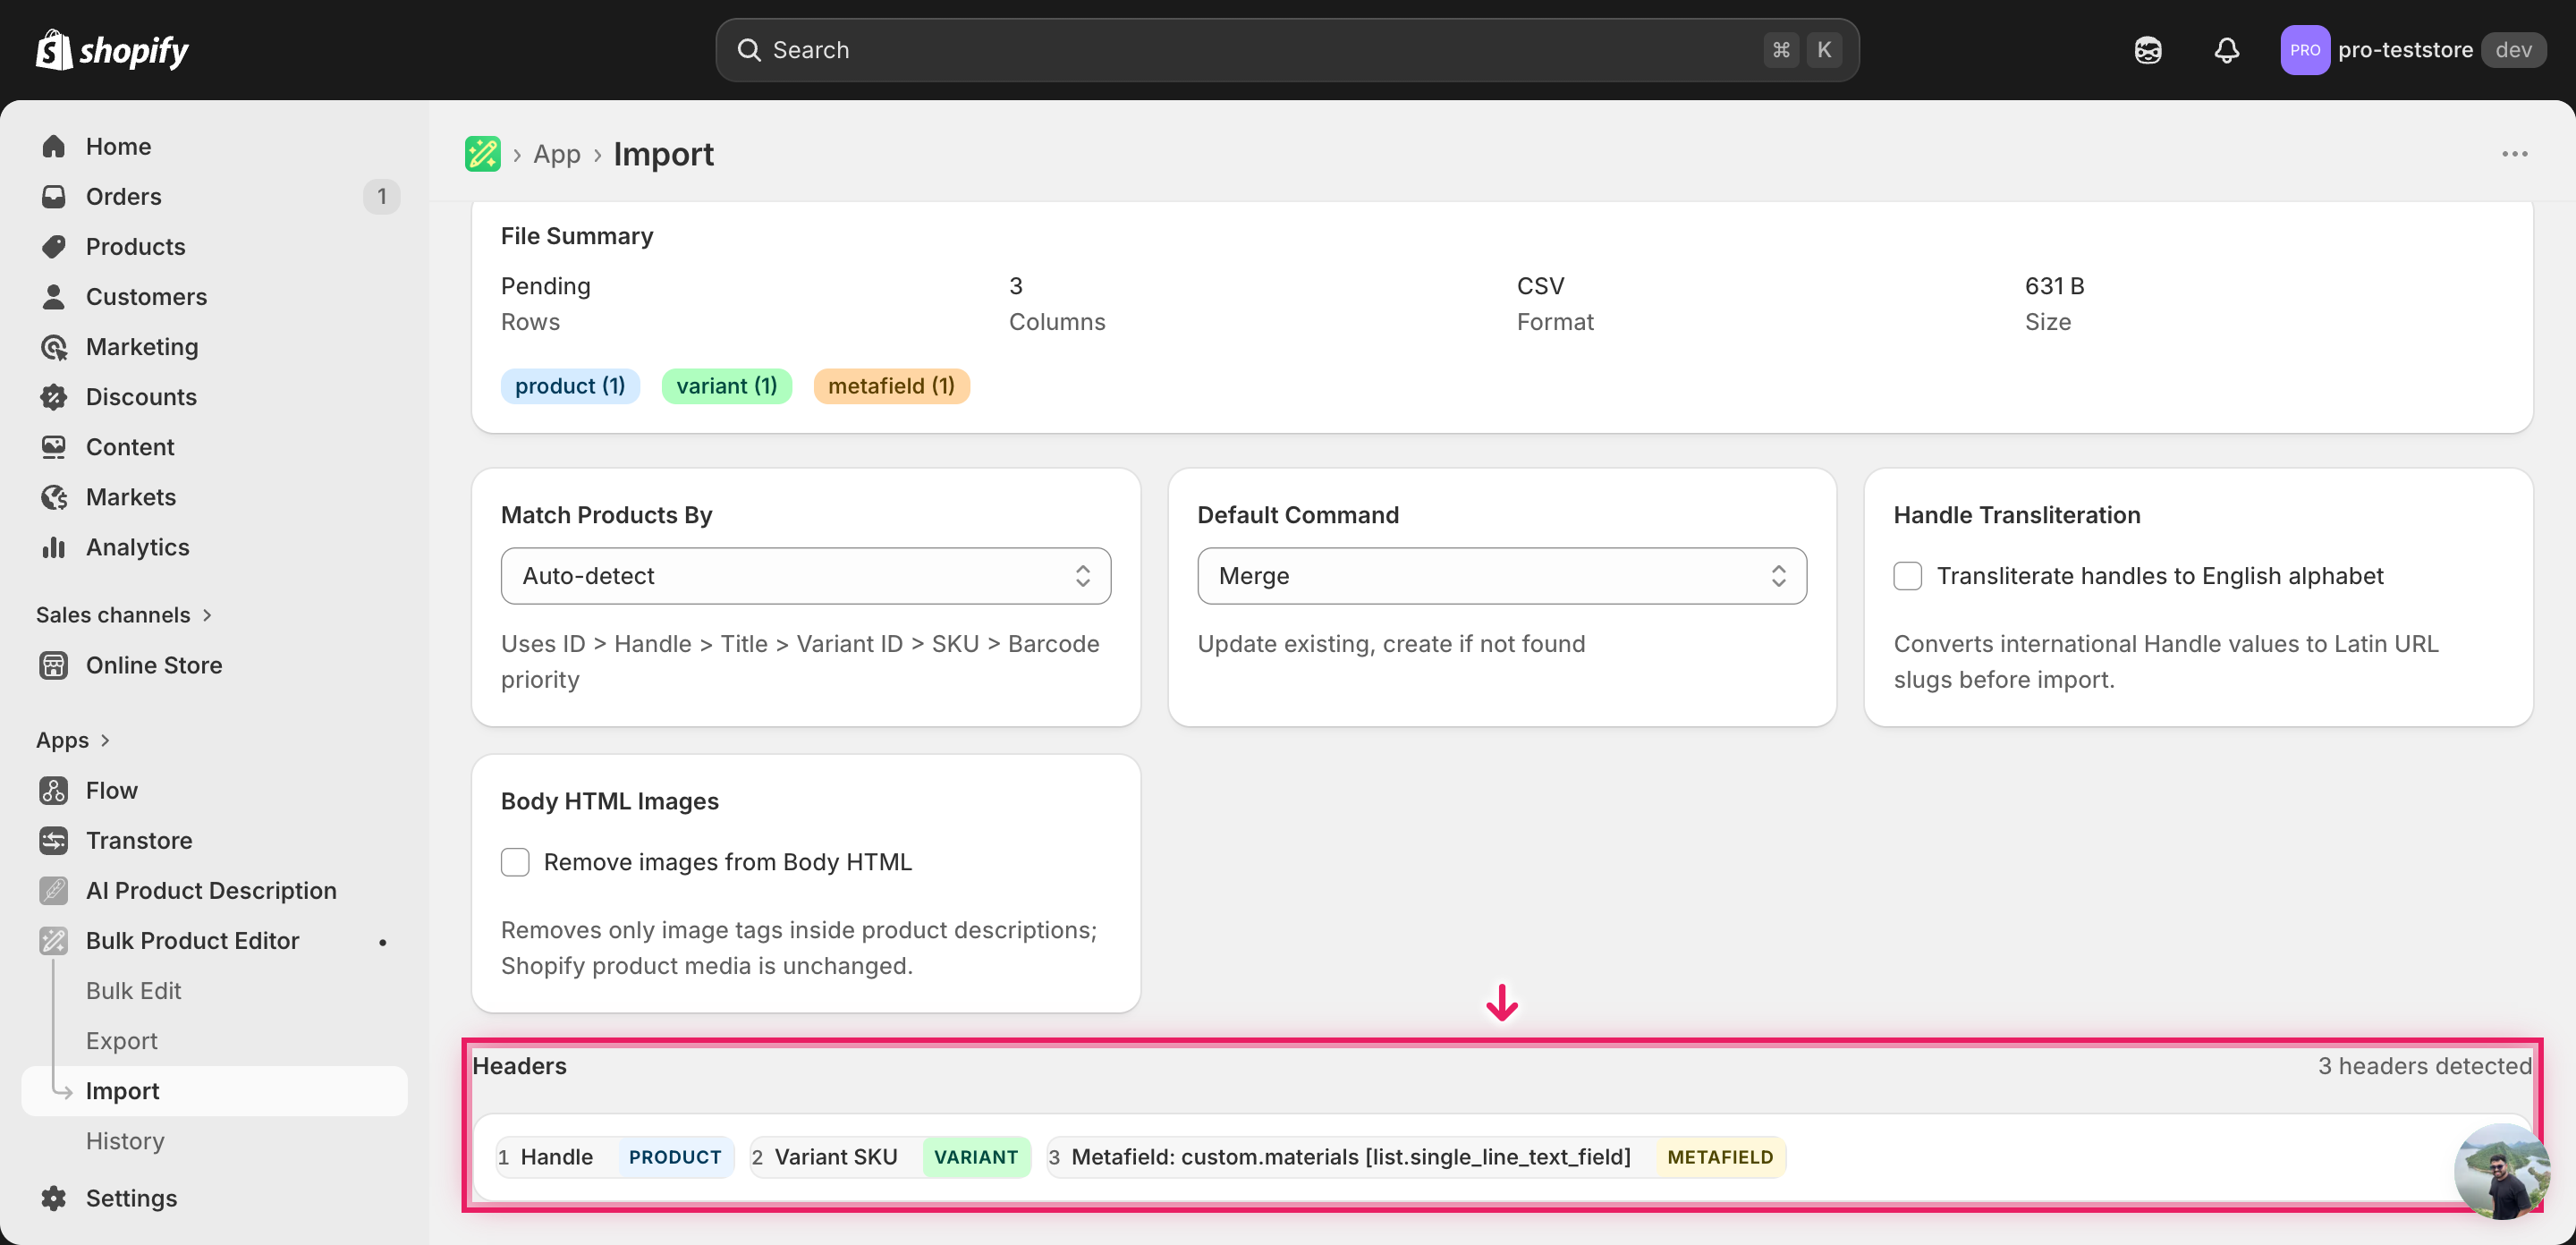Image resolution: width=2576 pixels, height=1245 pixels.
Task: Click the Content image icon
Action: [x=54, y=447]
